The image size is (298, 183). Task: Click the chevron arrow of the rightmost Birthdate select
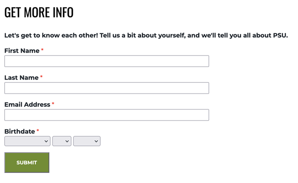[x=96, y=141]
